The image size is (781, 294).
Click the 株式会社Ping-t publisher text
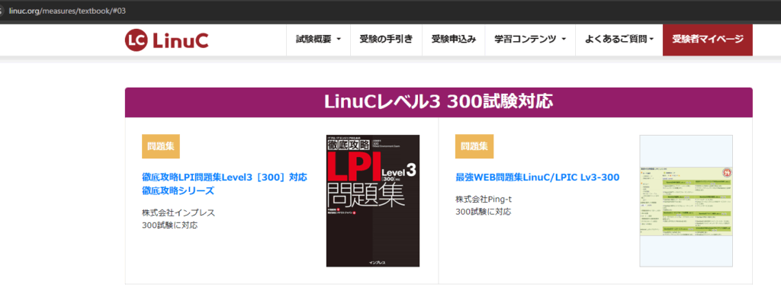(484, 200)
